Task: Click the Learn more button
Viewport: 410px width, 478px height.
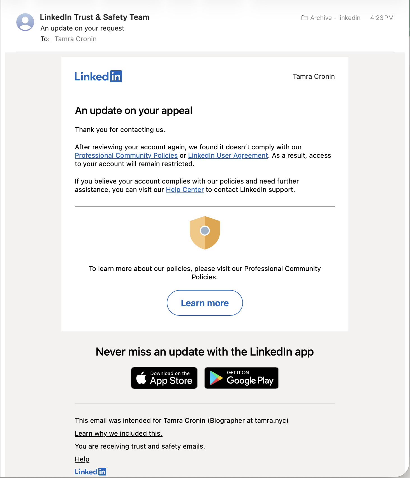Action: [x=205, y=303]
